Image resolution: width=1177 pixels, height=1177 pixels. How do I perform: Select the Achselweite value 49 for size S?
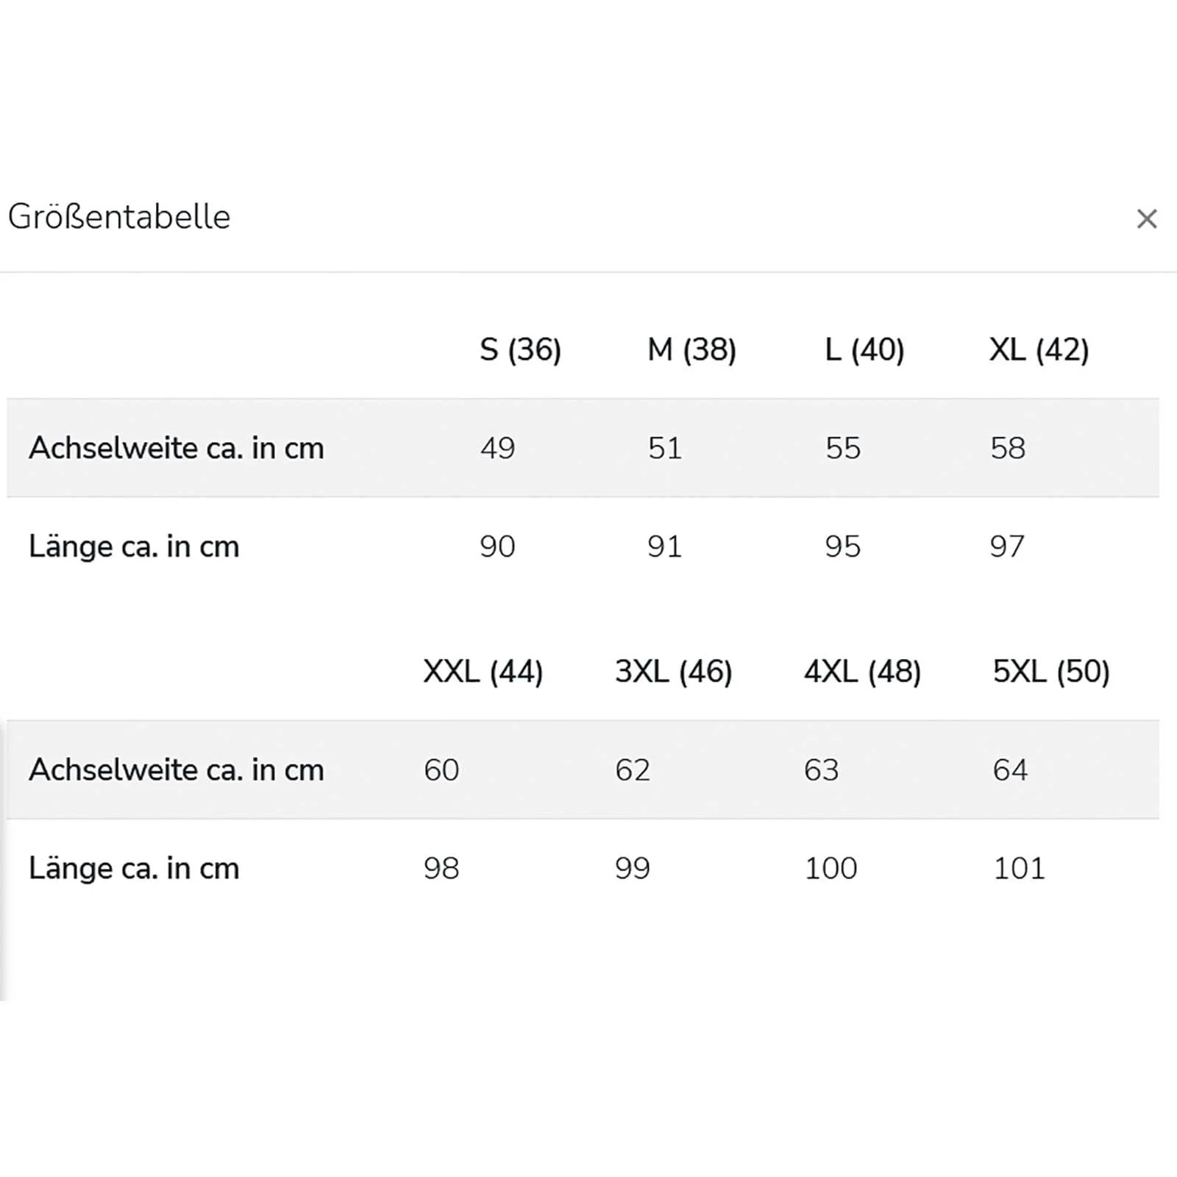tap(497, 448)
